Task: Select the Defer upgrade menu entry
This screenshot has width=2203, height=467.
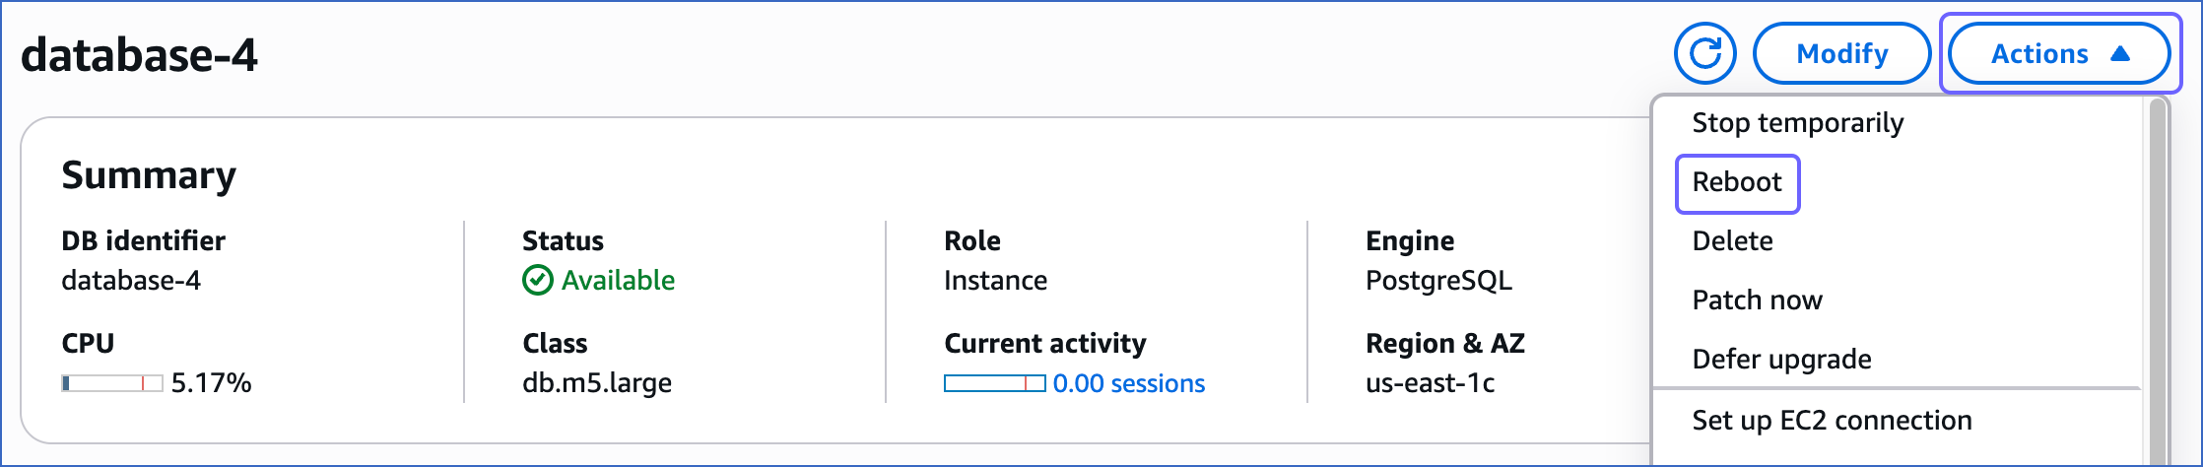Action: tap(1781, 360)
